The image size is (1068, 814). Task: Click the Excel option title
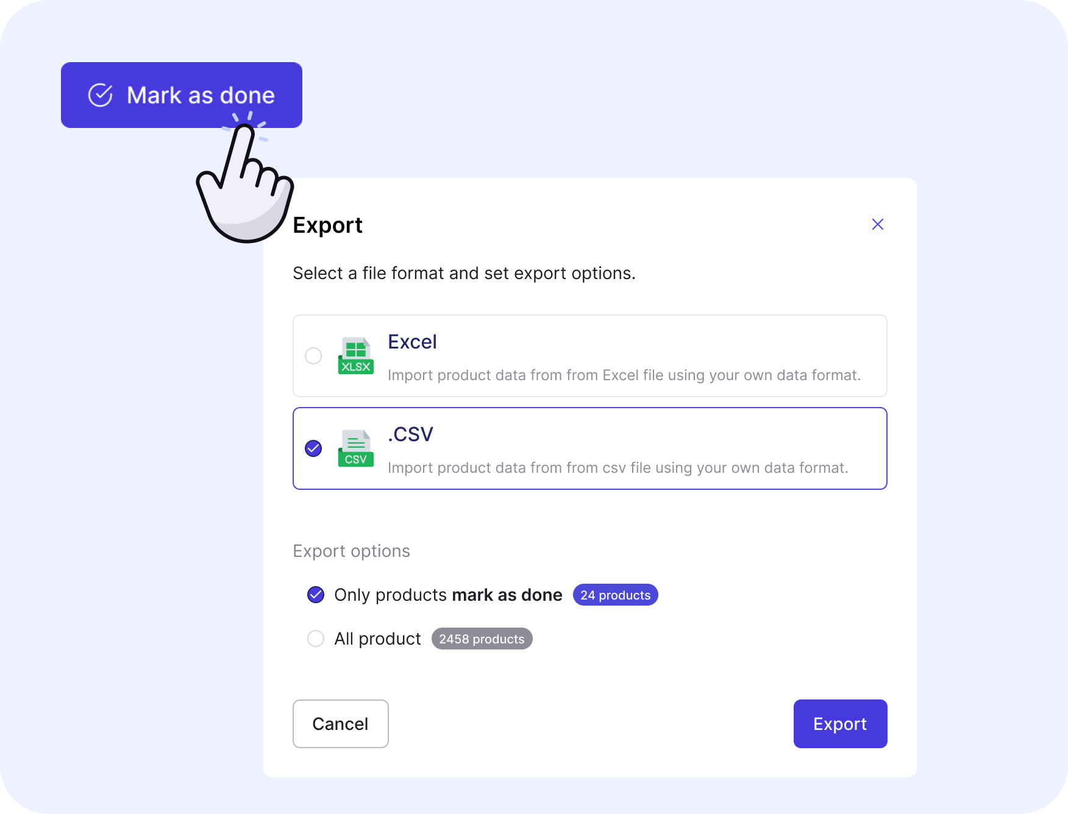point(413,342)
